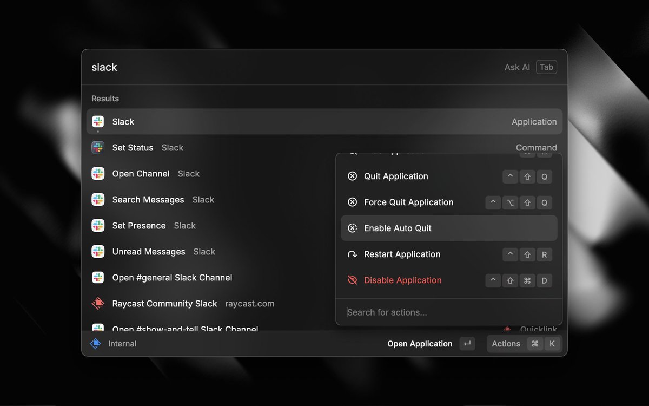
Task: Click the Internal label in footer
Action: pos(122,344)
